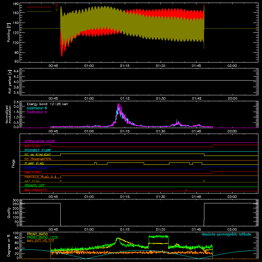Select the 'Energy band: 12-25 keV' annotation
The height and width of the screenshot is (262, 262).
click(x=47, y=104)
